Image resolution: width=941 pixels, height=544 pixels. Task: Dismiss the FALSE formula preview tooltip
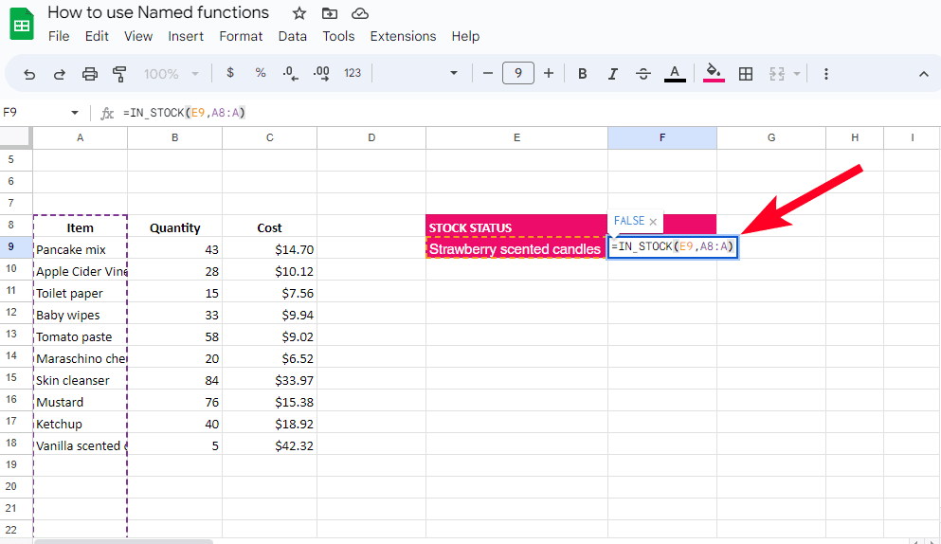point(653,222)
